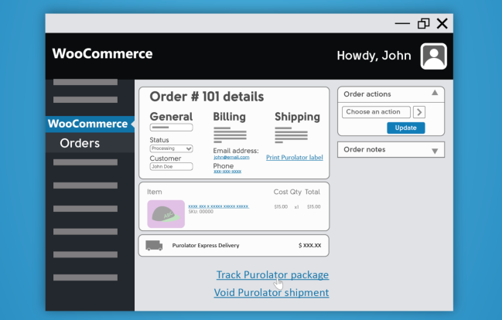Close the window with the X
Screen dimensions: 502x320
tap(442, 23)
